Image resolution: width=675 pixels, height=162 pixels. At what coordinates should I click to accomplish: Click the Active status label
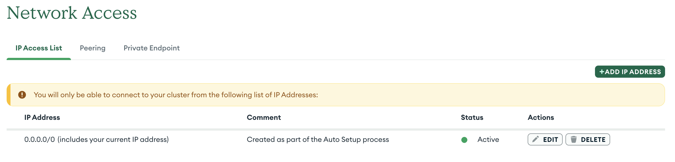[x=488, y=140]
